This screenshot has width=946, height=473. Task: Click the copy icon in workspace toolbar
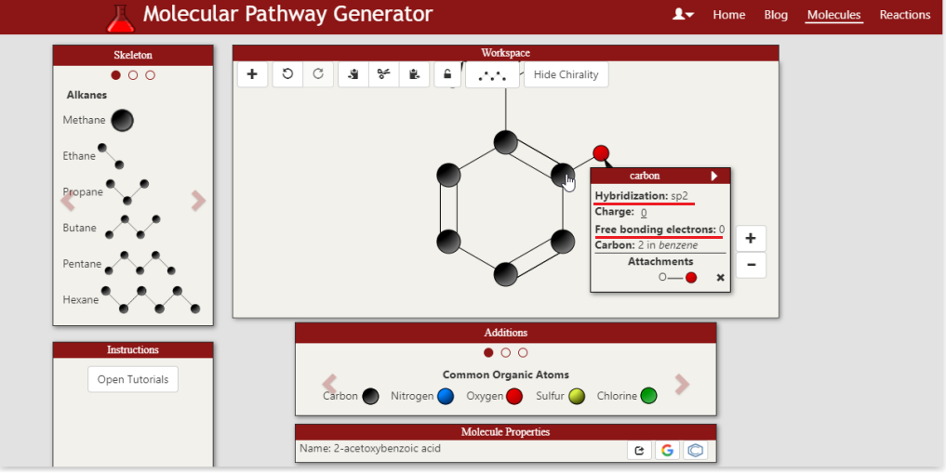[353, 74]
